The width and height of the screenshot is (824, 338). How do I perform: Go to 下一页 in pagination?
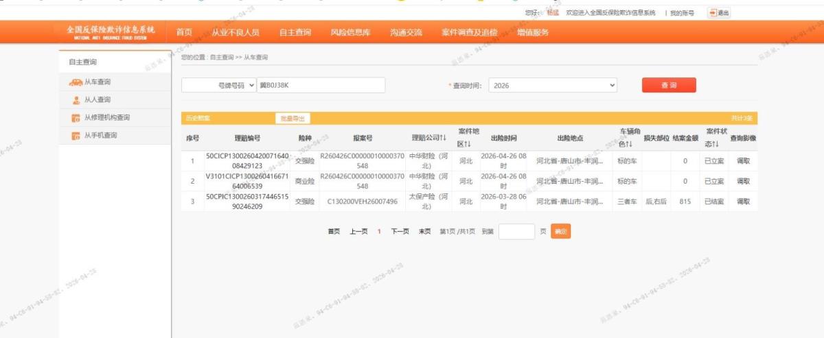tap(400, 232)
